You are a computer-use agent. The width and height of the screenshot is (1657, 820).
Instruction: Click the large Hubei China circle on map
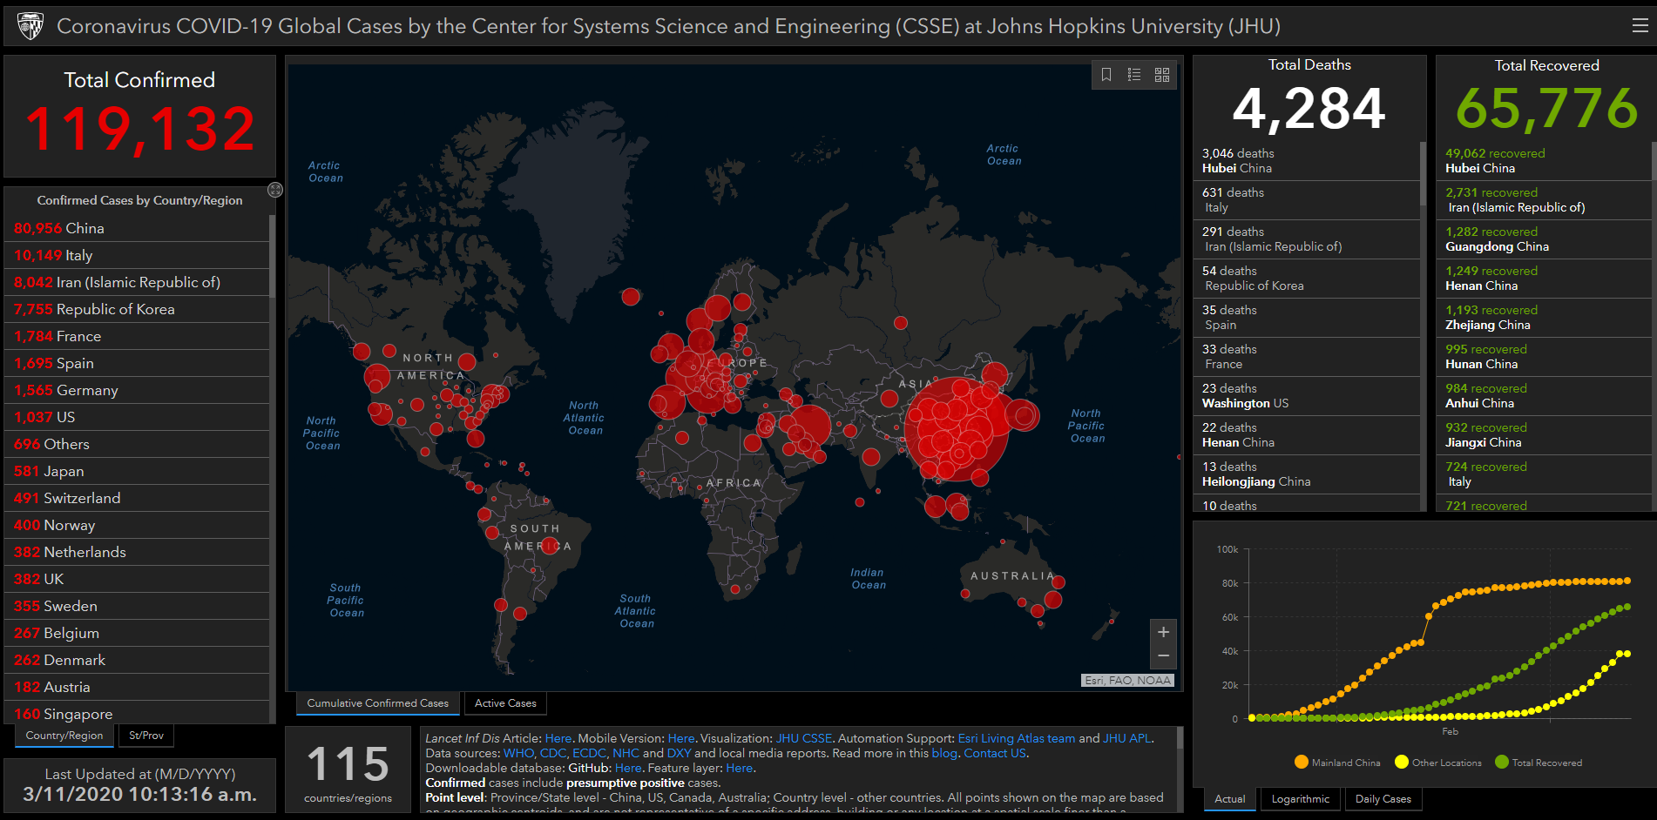pyautogui.click(x=956, y=429)
